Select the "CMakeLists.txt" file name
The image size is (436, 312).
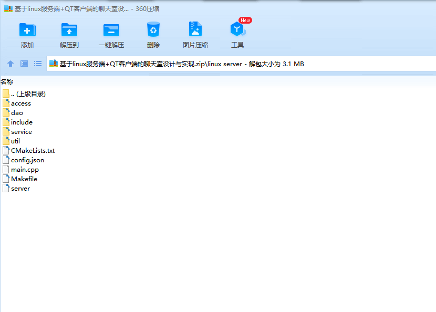click(33, 150)
